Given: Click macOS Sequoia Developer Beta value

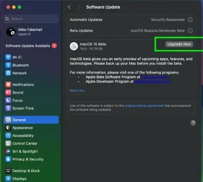Looking at the screenshot, I should (158, 31).
